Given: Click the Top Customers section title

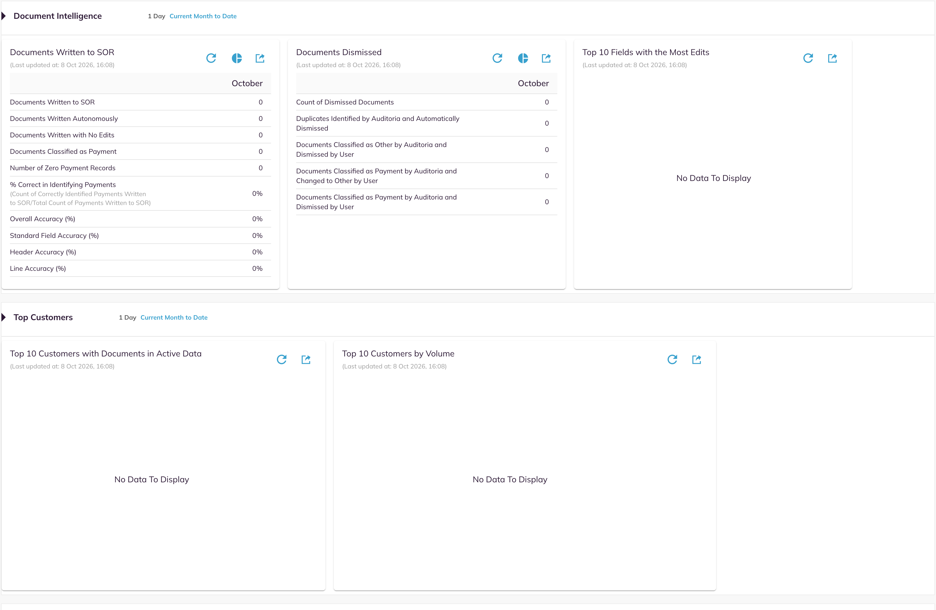Looking at the screenshot, I should (x=43, y=317).
